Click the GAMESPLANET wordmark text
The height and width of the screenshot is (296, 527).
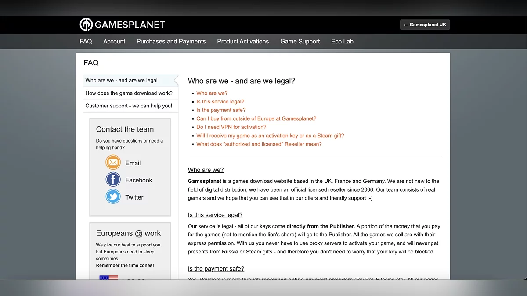[130, 25]
